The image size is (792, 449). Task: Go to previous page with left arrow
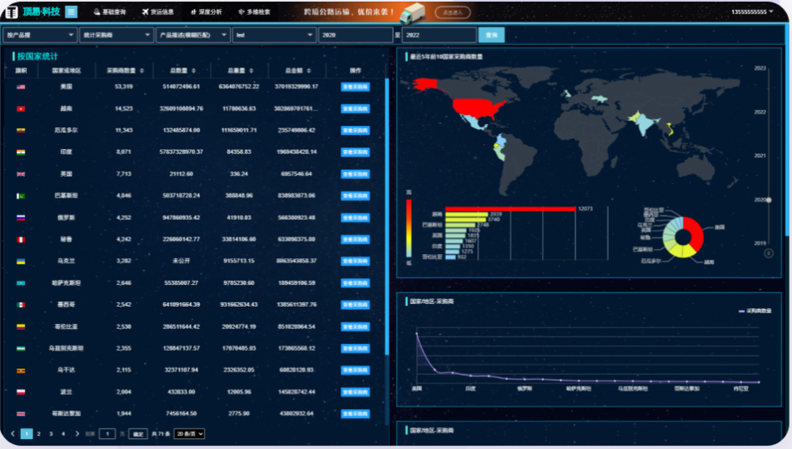tap(12, 433)
